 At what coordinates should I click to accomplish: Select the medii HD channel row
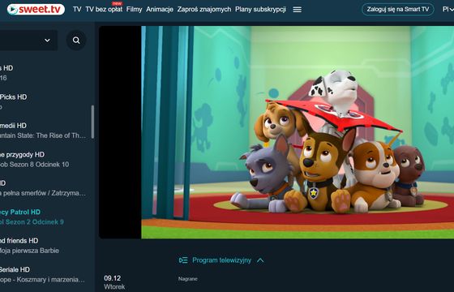[44, 131]
